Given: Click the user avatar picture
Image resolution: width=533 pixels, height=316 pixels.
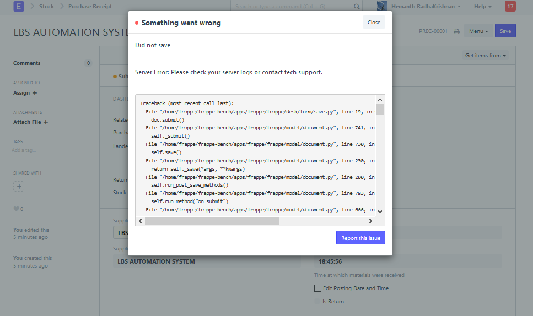Looking at the screenshot, I should [382, 6].
